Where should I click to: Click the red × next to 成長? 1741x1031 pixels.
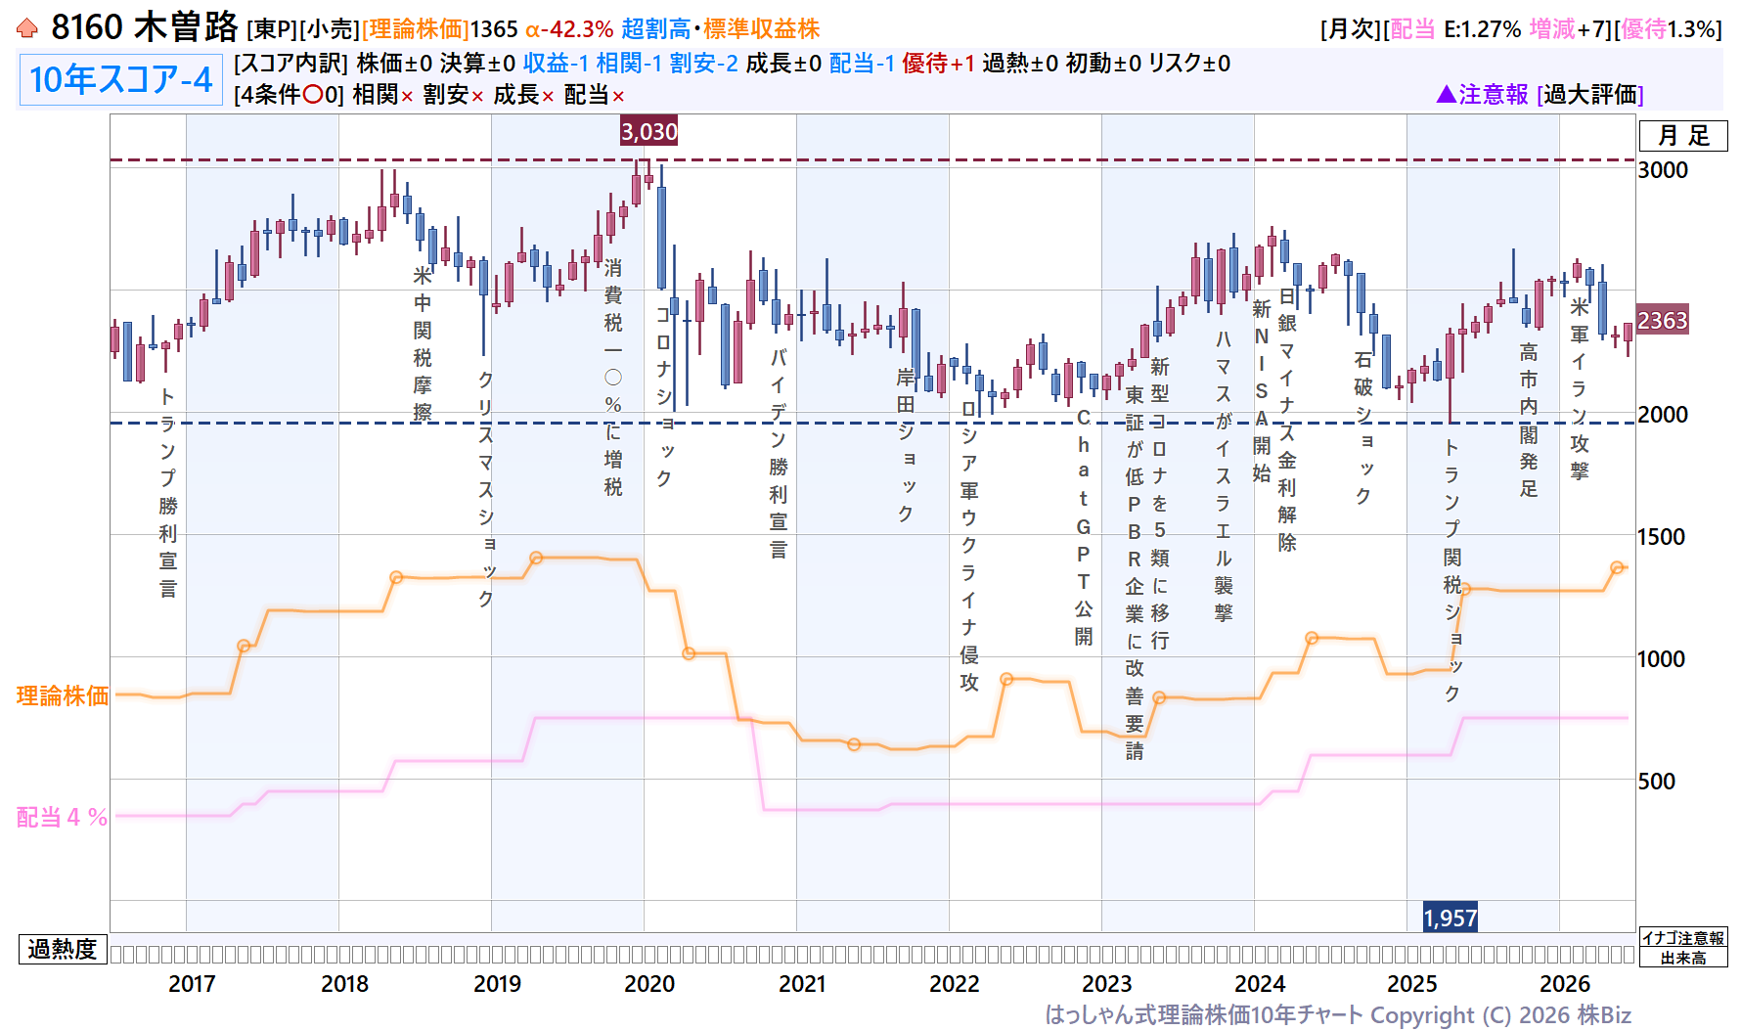548,96
